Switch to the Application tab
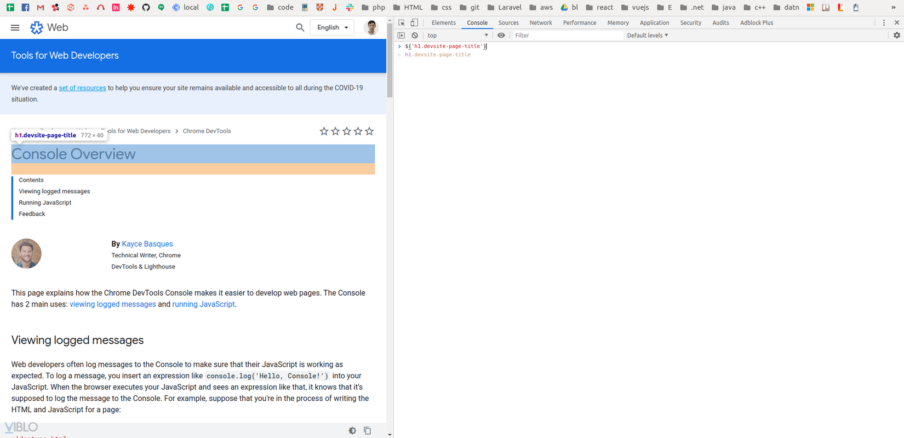 [x=654, y=23]
